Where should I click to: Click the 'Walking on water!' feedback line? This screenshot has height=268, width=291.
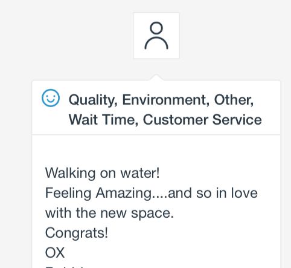[x=103, y=173]
